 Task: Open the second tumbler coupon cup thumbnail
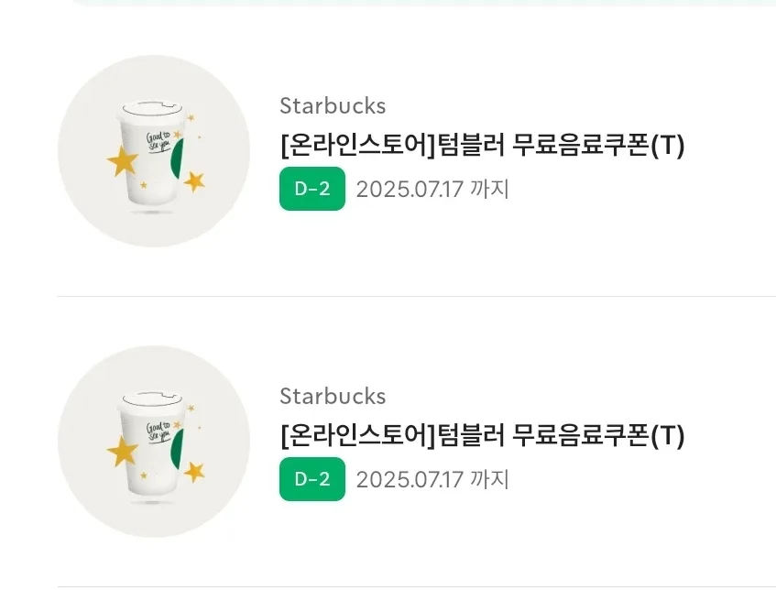[154, 442]
